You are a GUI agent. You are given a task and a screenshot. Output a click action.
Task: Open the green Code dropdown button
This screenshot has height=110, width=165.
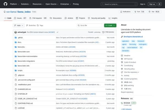point(110,26)
